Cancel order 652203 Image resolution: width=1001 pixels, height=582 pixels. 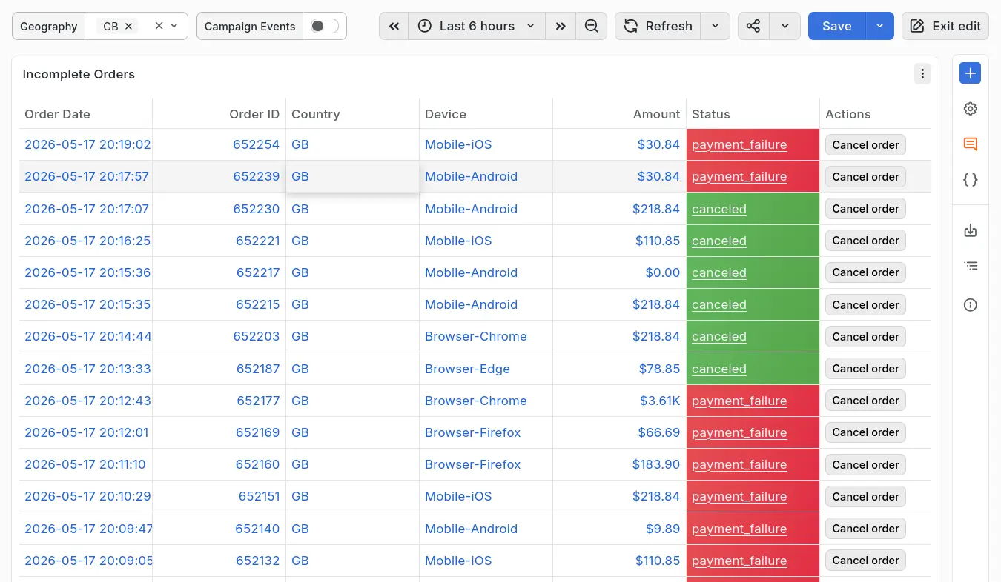pyautogui.click(x=865, y=337)
